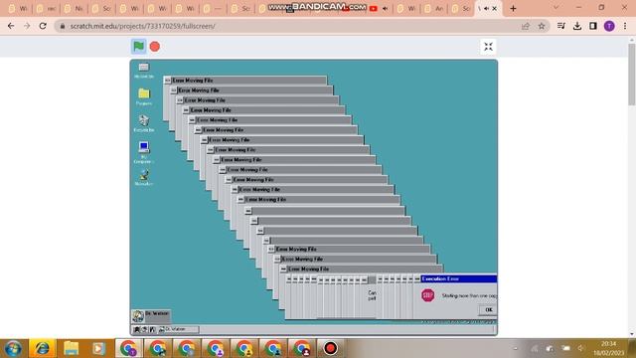Click the red stop button
Screen dimensions: 636x358
pos(155,47)
